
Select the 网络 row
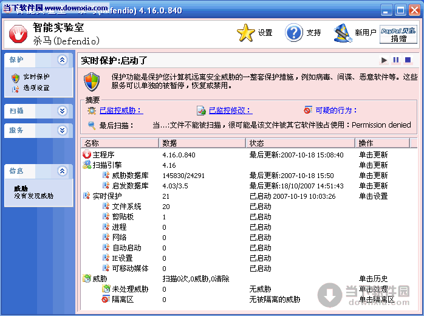point(249,238)
